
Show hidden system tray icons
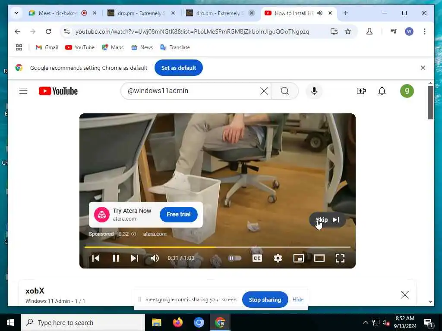pos(365,322)
